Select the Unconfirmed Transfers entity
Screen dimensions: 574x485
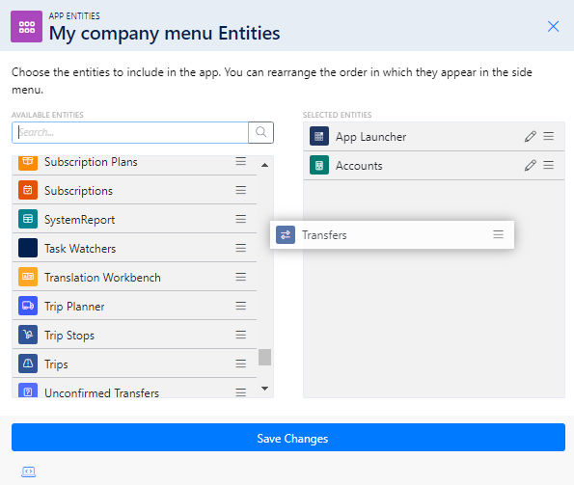tap(134, 389)
